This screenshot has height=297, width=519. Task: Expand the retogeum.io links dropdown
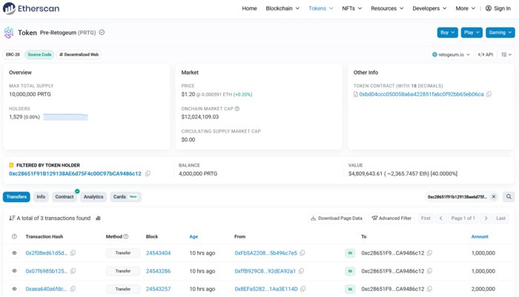[451, 55]
